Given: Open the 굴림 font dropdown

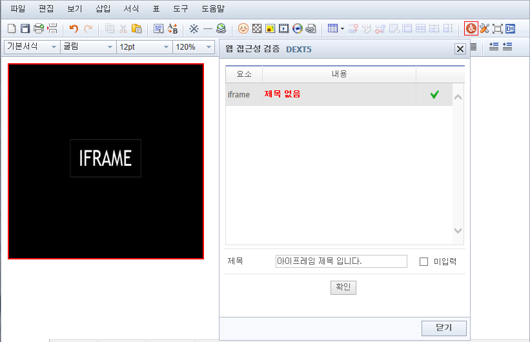Looking at the screenshot, I should point(88,47).
